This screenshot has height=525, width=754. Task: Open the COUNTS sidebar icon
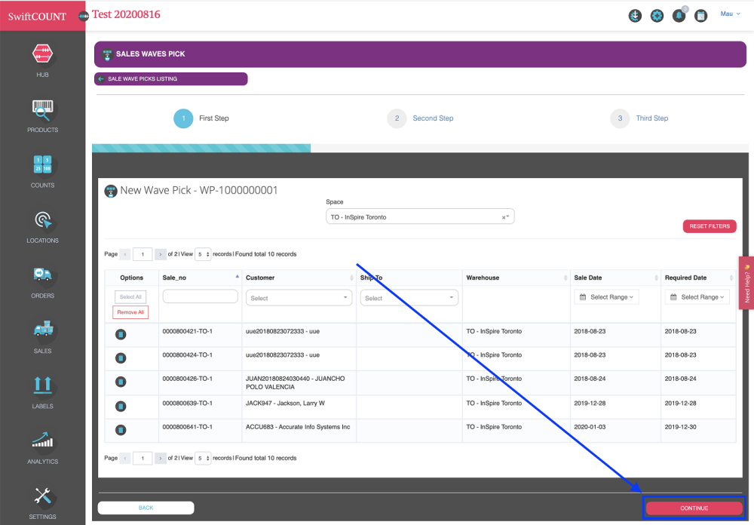(x=42, y=164)
